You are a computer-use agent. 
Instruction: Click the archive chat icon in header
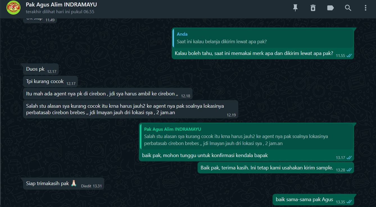313,8
